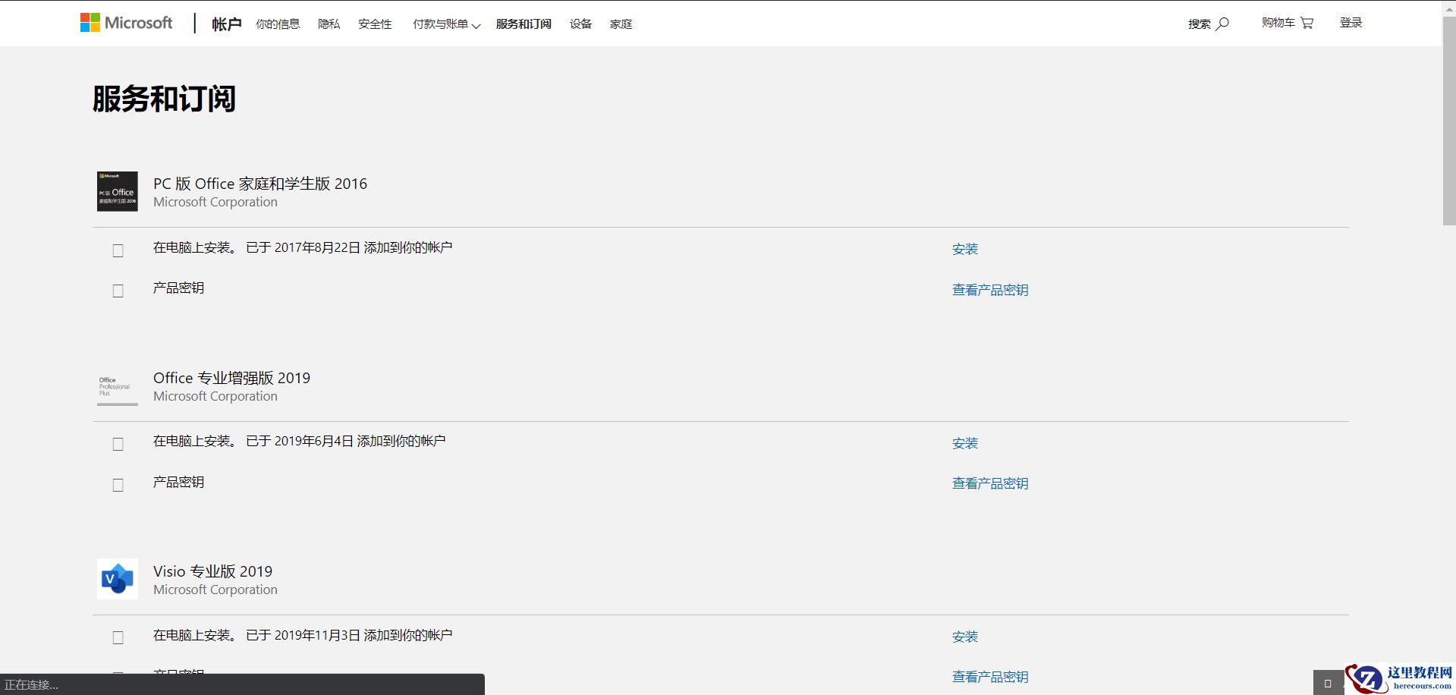The image size is (1456, 695).
Task: Check the 在电脑上安装 box for Office 2019
Action: pos(118,444)
